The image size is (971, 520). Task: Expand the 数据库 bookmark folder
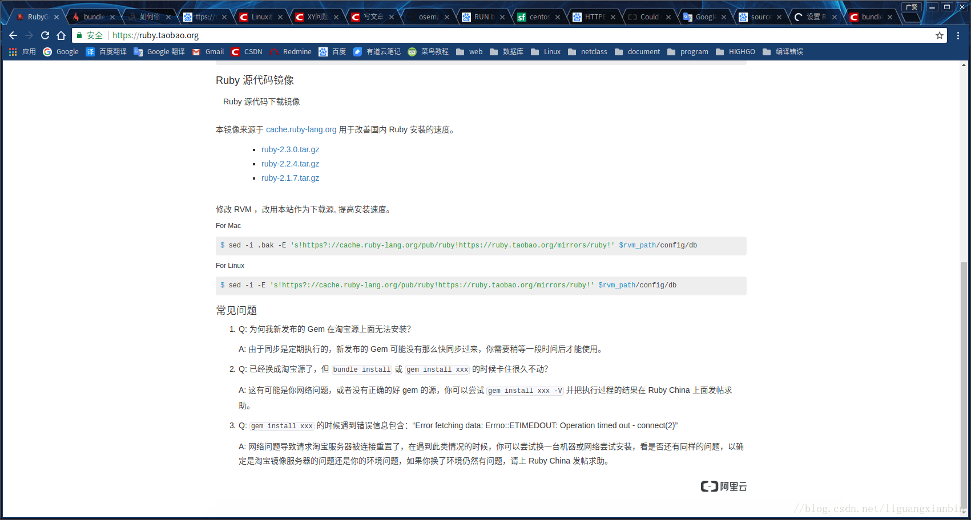506,52
